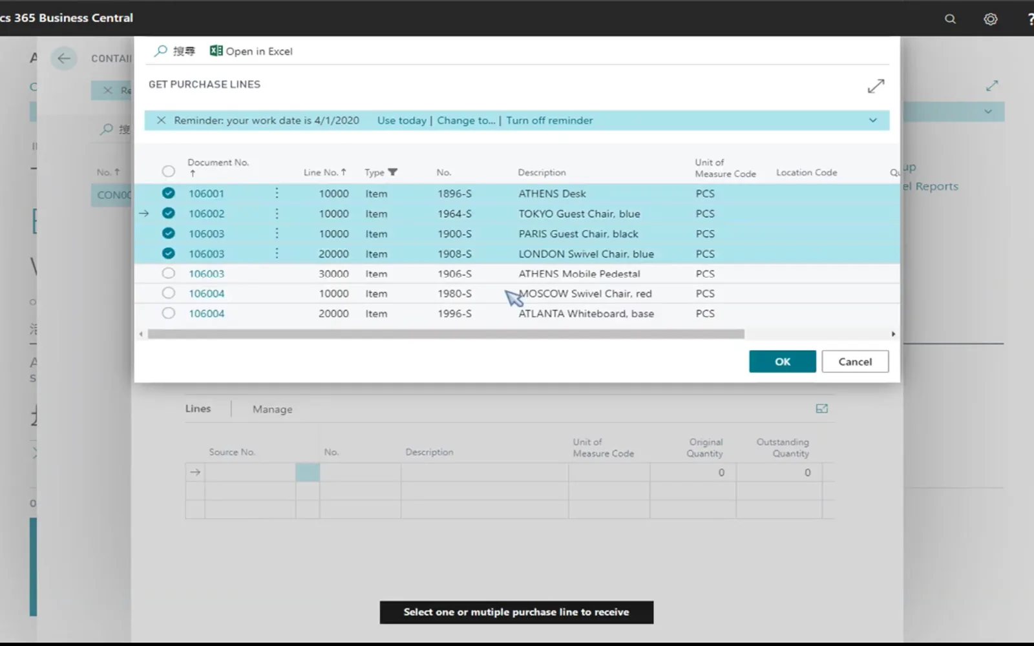Image resolution: width=1034 pixels, height=646 pixels.
Task: Open the Location Code column header menu
Action: pos(807,172)
